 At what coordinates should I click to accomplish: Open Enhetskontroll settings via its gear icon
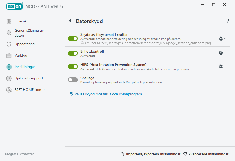click(x=221, y=53)
